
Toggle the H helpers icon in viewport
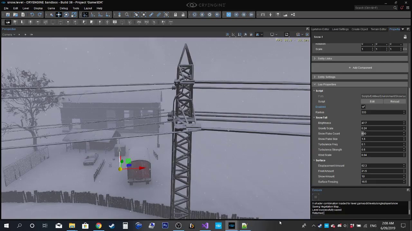coord(307,34)
